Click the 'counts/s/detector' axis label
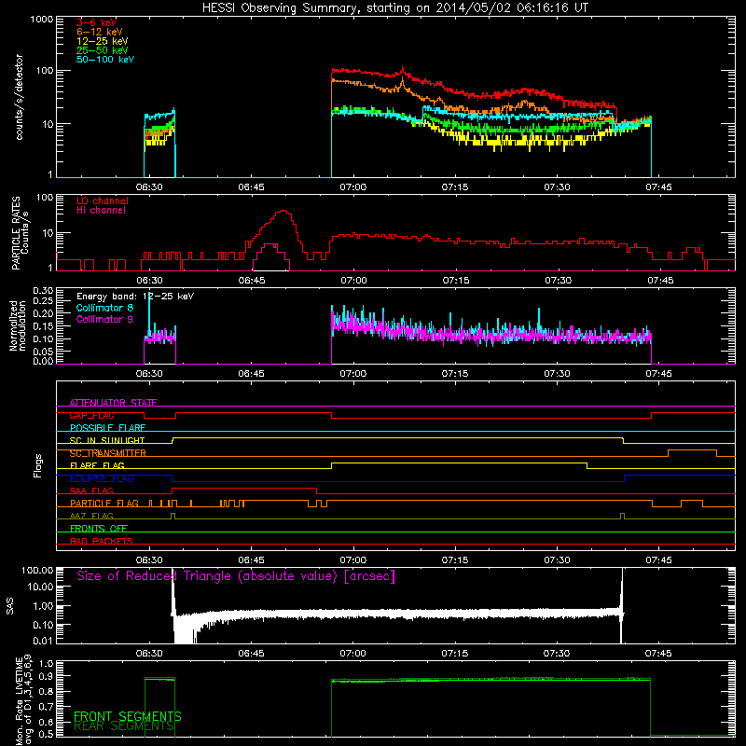Viewport: 746px width, 746px height. coord(19,97)
